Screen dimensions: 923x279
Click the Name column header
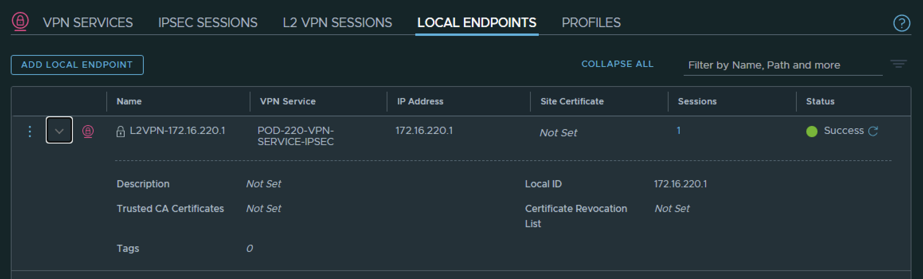tap(129, 102)
